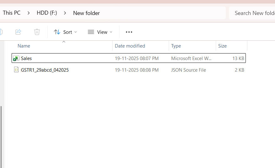Select the GSTR1_29abcd_042025 file name
This screenshot has height=168, width=275.
point(45,70)
